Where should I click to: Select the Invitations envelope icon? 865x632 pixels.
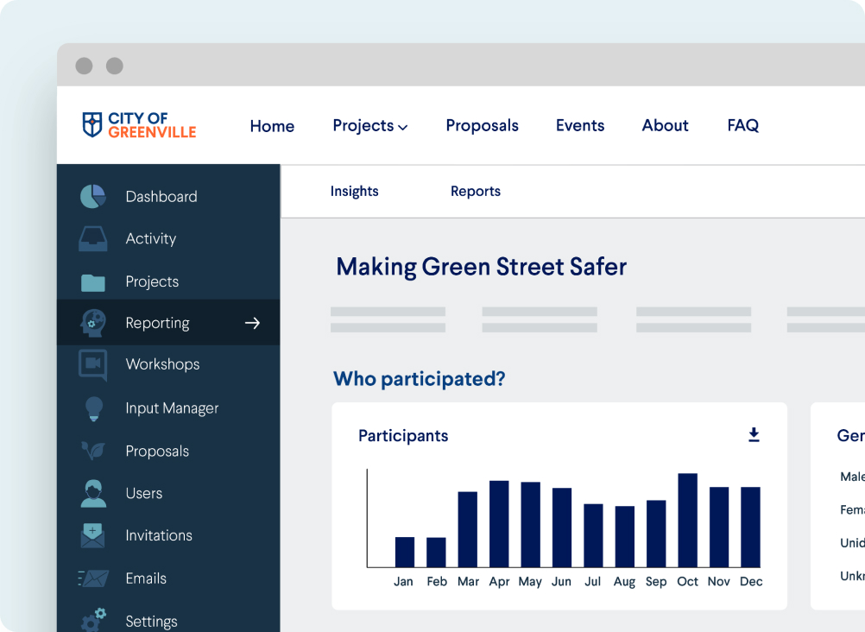coord(92,535)
